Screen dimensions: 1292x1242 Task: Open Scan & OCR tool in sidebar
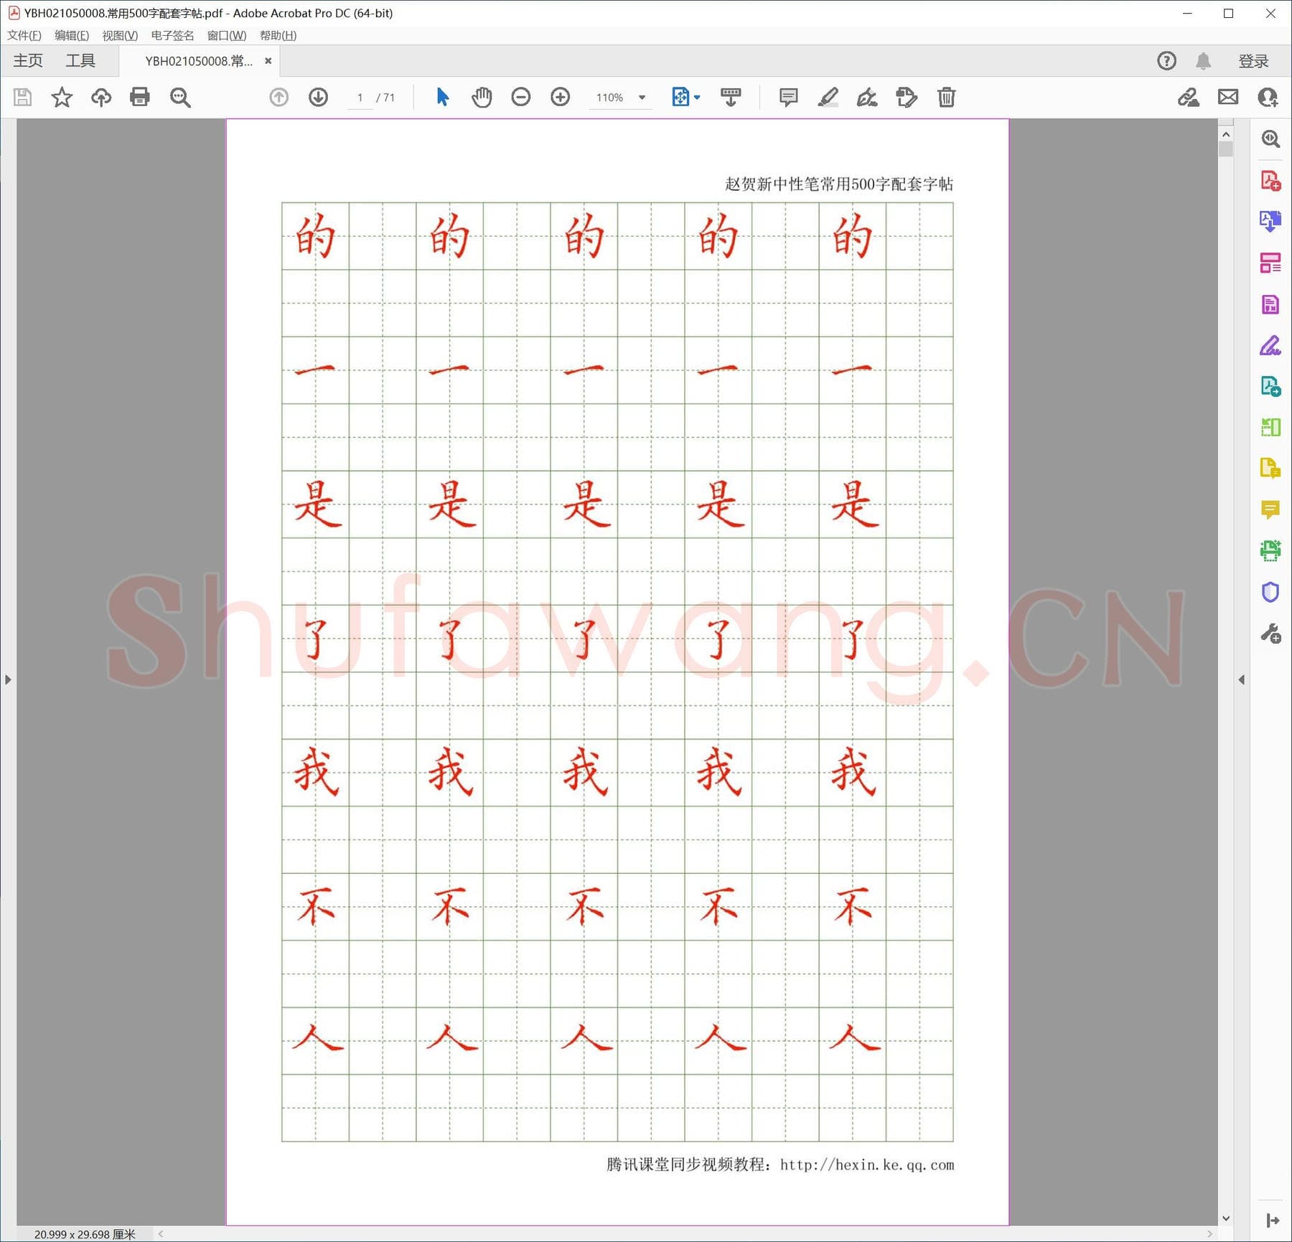(1270, 551)
